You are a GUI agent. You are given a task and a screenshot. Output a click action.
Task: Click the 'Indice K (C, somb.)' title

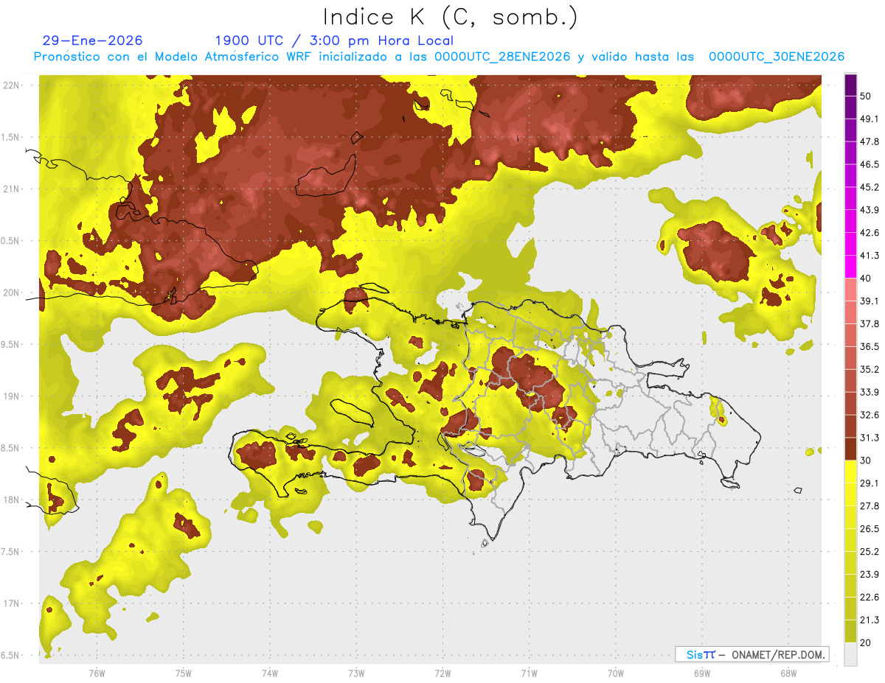coord(451,17)
